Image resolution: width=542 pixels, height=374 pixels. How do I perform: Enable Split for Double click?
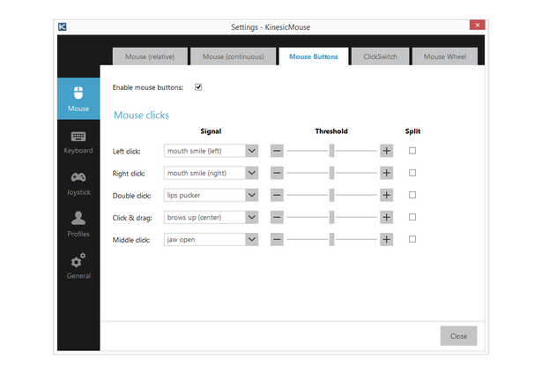(x=412, y=195)
